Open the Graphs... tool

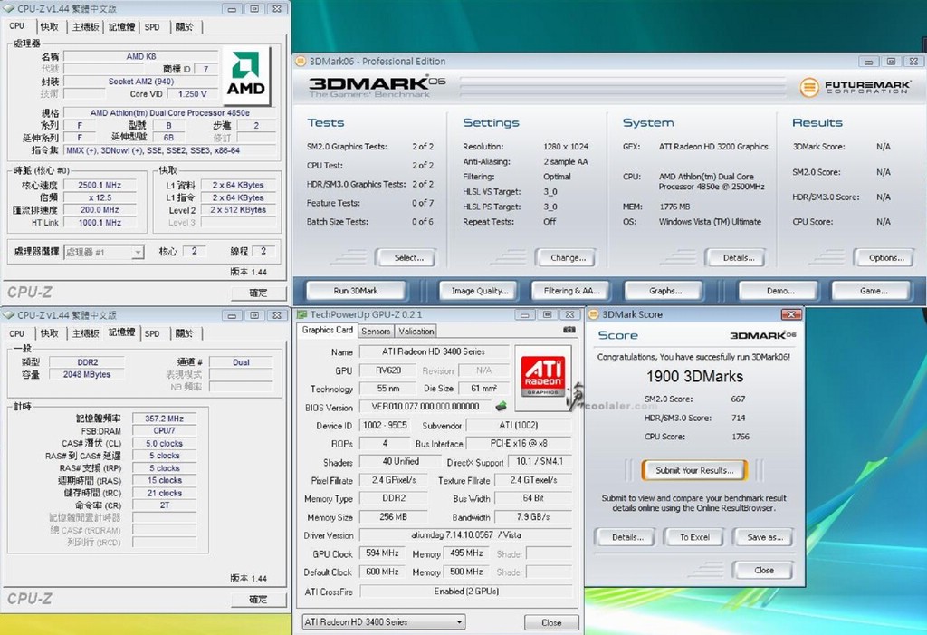pyautogui.click(x=665, y=291)
